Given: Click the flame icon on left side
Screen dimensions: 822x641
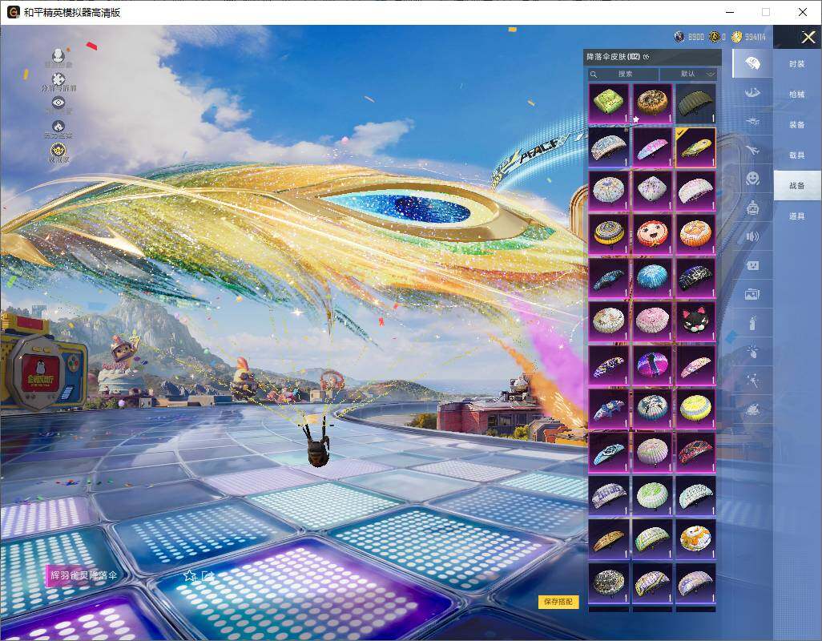Looking at the screenshot, I should click(58, 127).
